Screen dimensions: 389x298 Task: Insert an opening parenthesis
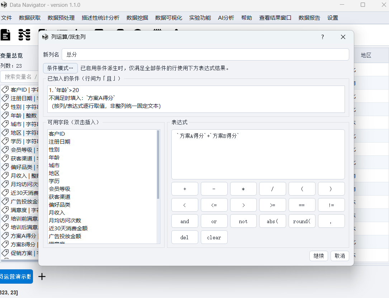tap(302, 189)
